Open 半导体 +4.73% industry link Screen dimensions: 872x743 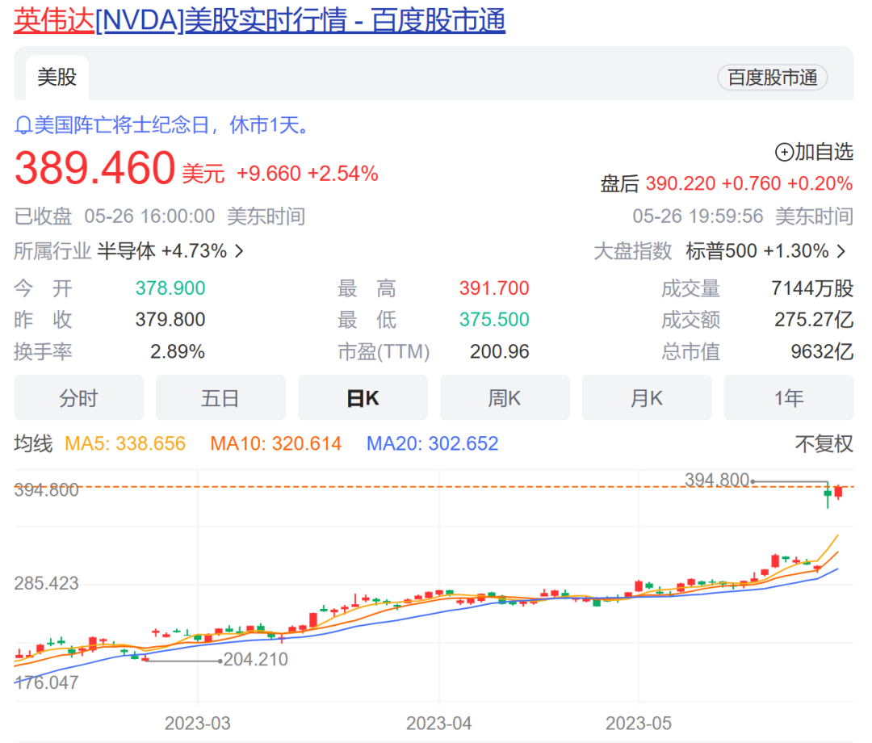(161, 251)
